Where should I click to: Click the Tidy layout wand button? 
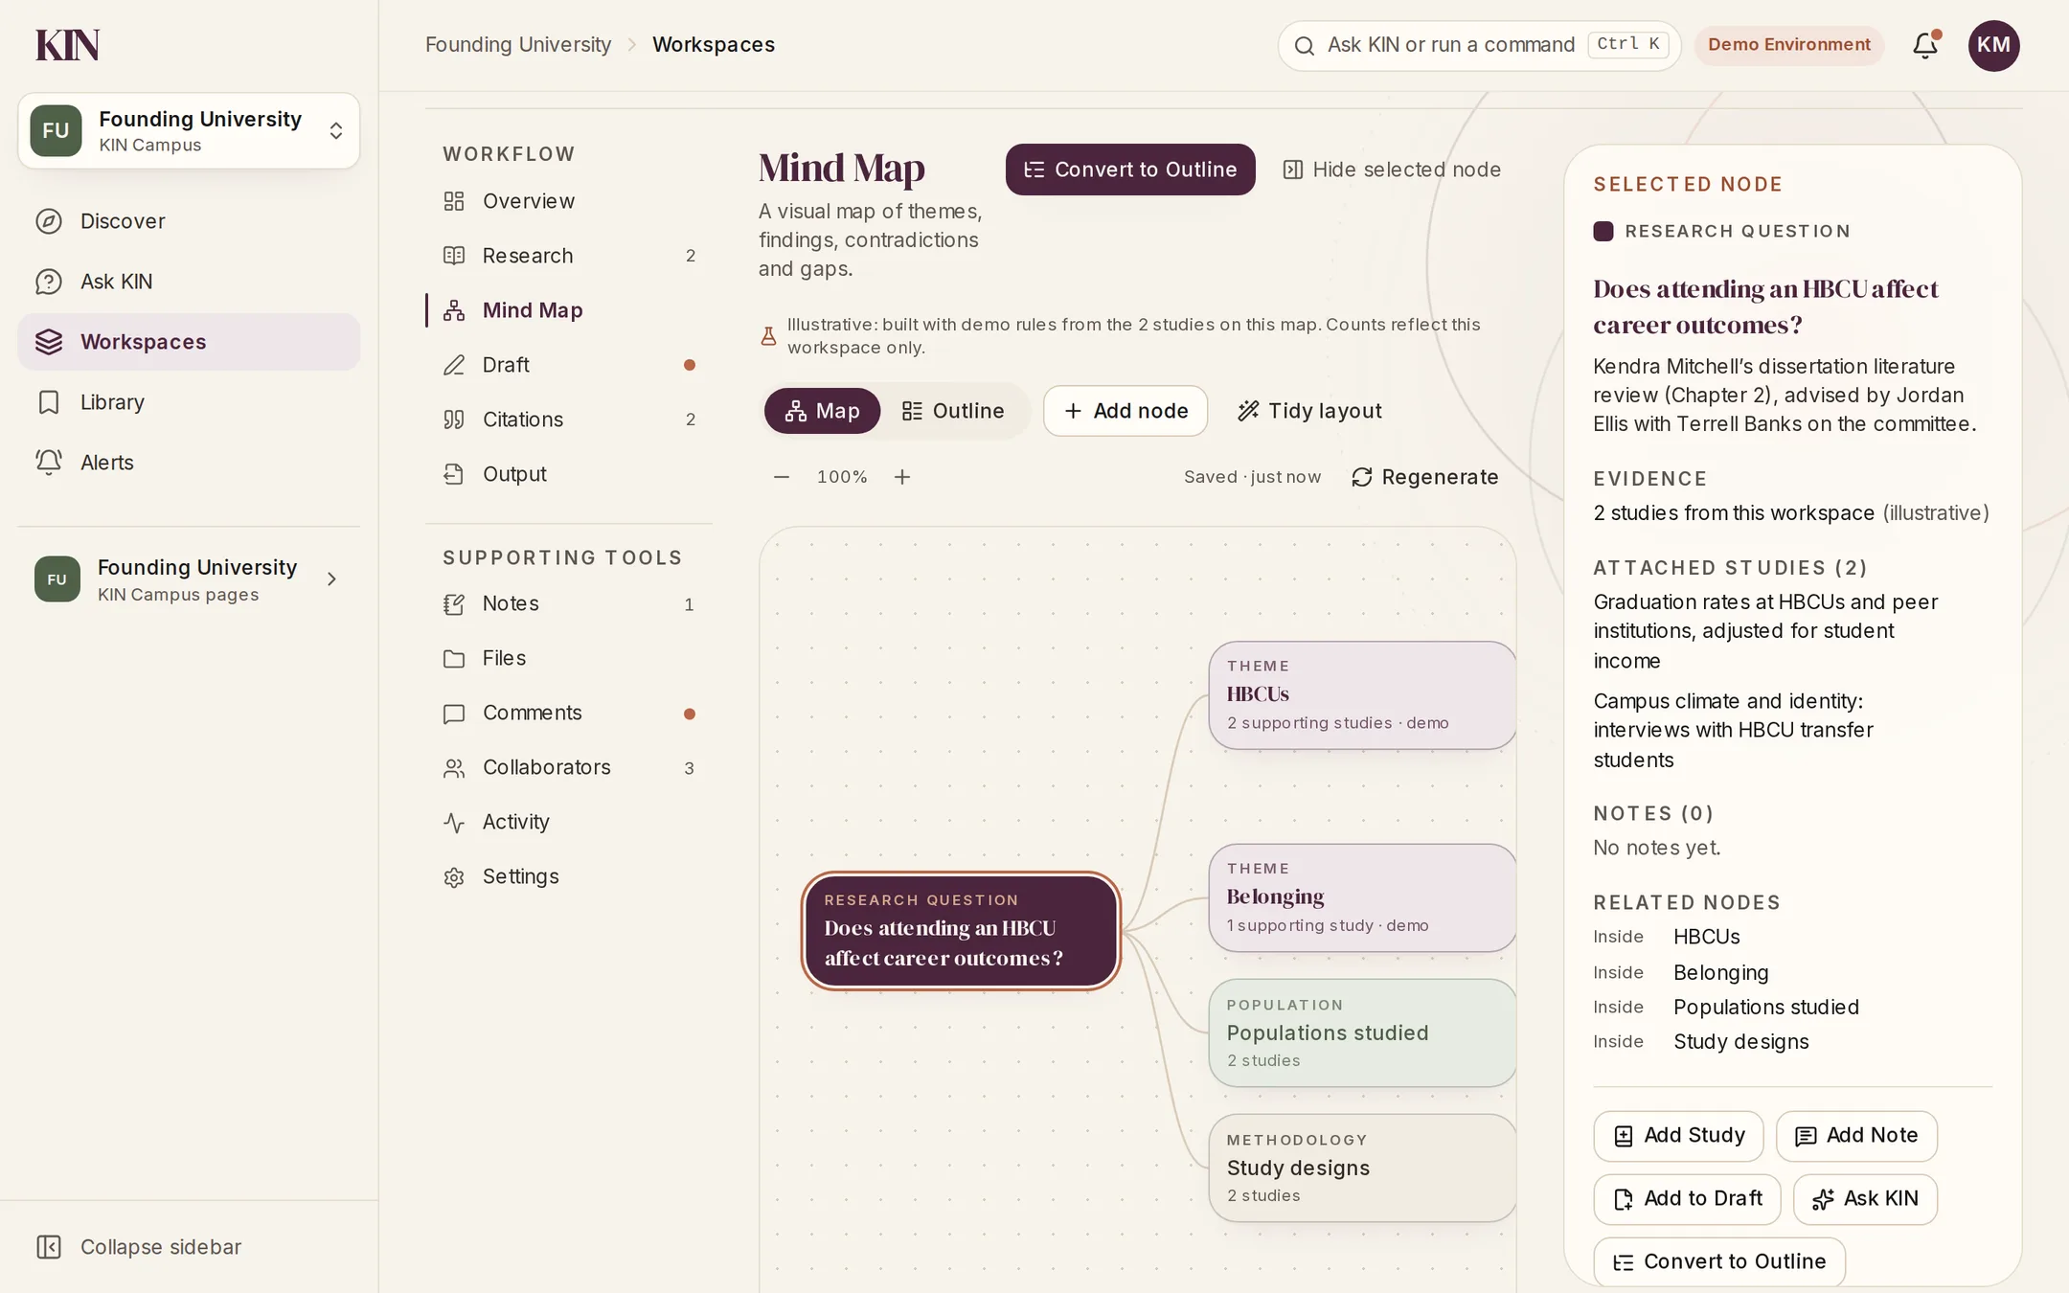pyautogui.click(x=1309, y=411)
